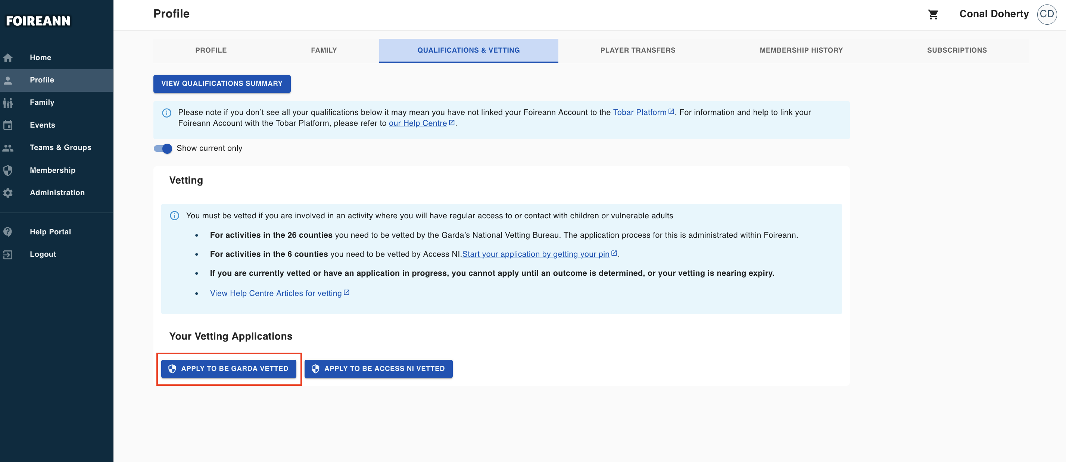Switch to the Player Transfers tab
The image size is (1066, 462).
pos(637,50)
